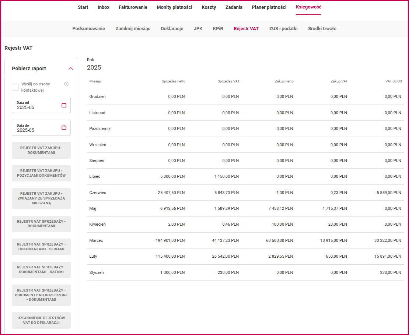Viewport: 409px width, 335px height.
Task: Open the Środki trwałe tab
Action: tap(322, 29)
